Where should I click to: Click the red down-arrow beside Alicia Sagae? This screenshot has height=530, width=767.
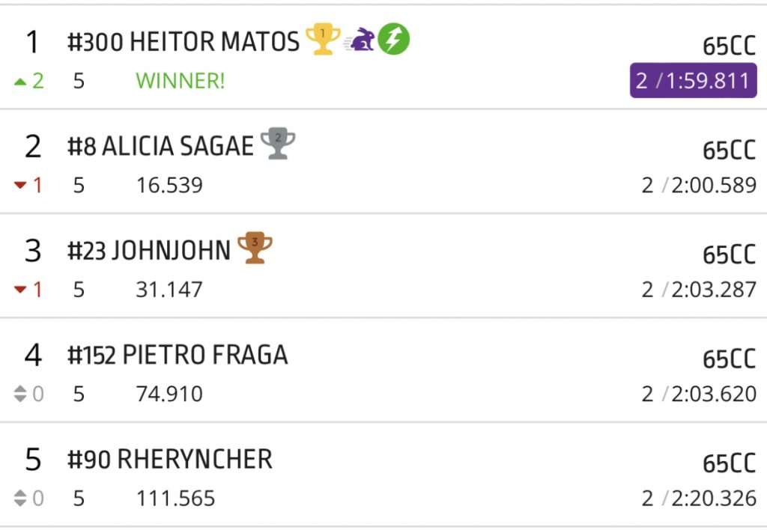(21, 185)
